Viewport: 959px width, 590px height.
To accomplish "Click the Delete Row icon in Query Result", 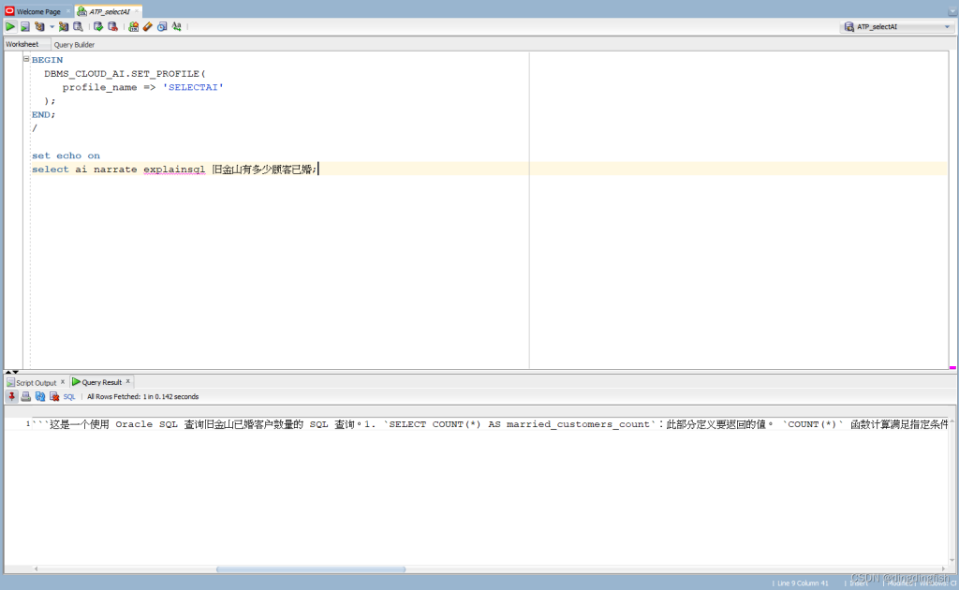I will click(x=54, y=397).
